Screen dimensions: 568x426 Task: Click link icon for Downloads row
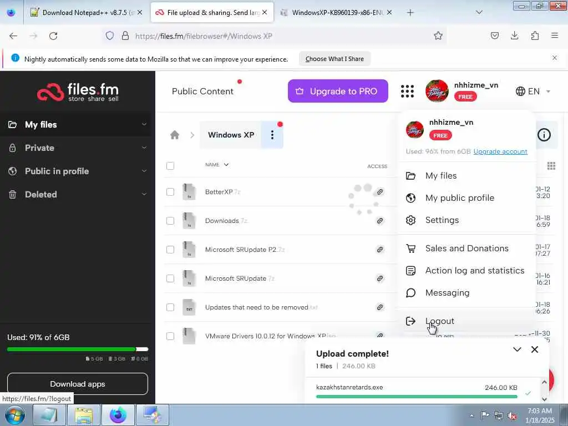click(x=379, y=221)
